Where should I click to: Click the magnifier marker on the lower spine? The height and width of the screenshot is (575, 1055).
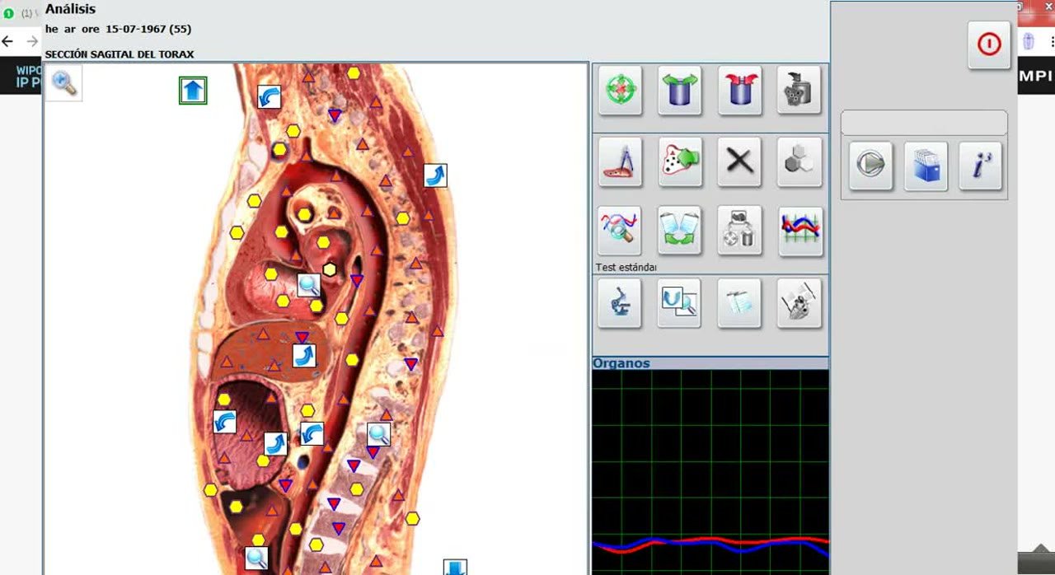click(378, 434)
